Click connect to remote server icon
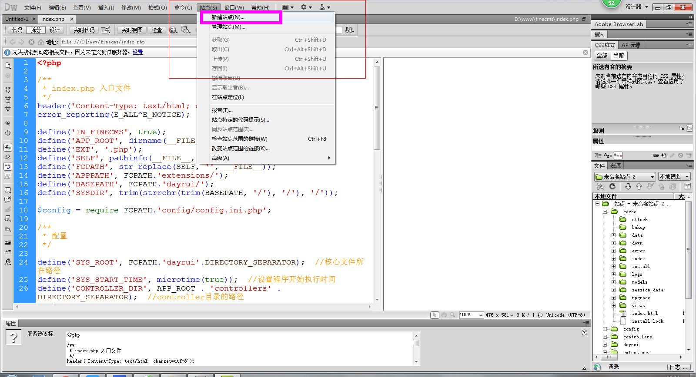This screenshot has height=377, width=696. tap(600, 186)
